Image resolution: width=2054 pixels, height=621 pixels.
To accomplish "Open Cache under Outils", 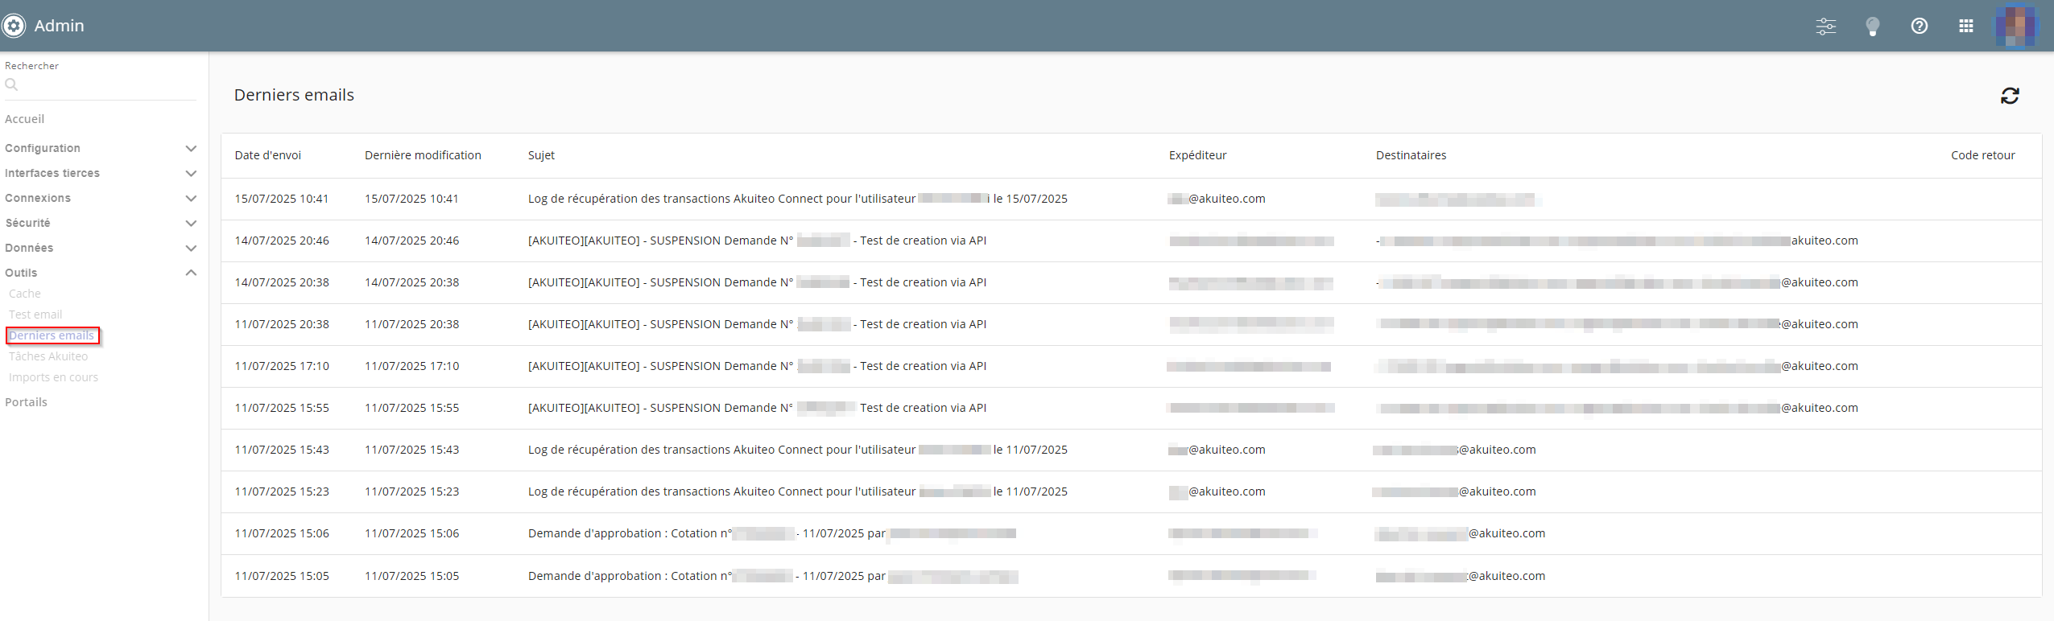I will pos(25,294).
